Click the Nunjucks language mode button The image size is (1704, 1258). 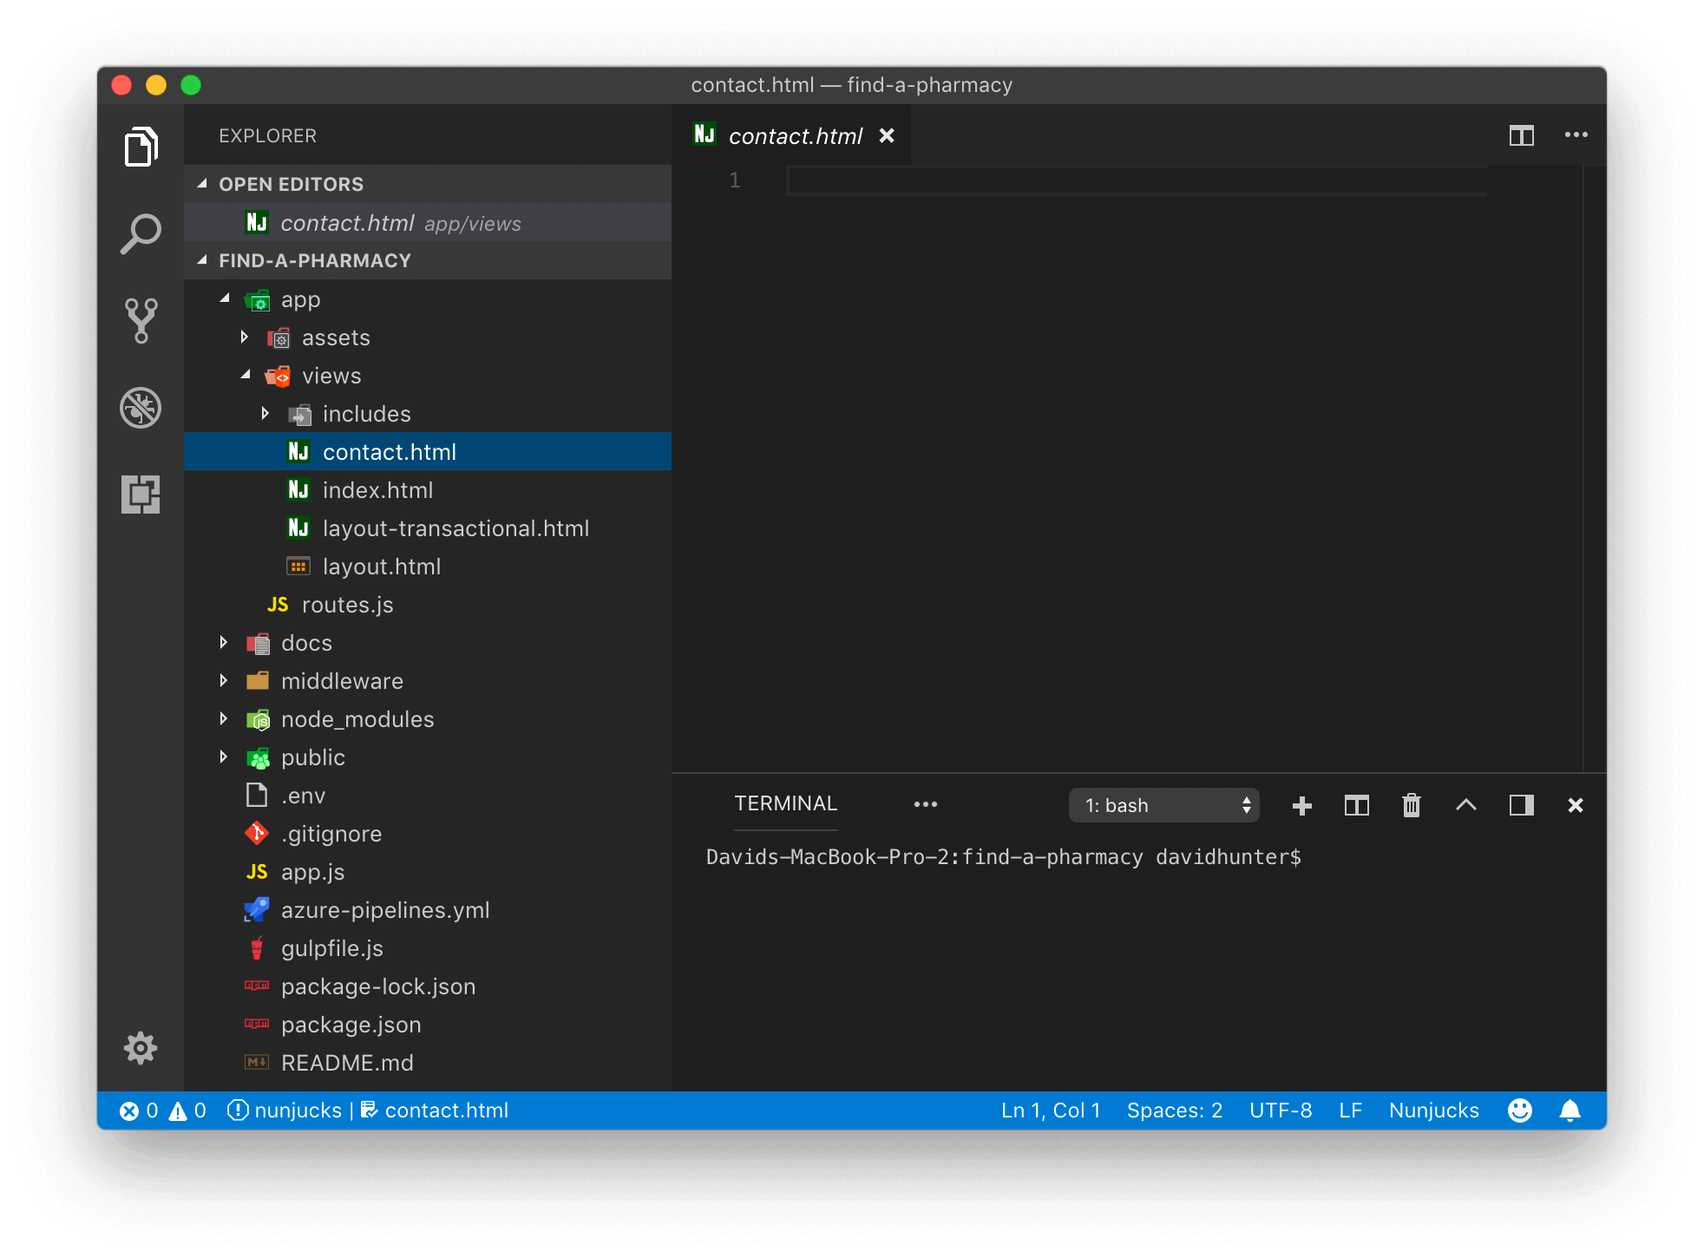pos(1434,1109)
